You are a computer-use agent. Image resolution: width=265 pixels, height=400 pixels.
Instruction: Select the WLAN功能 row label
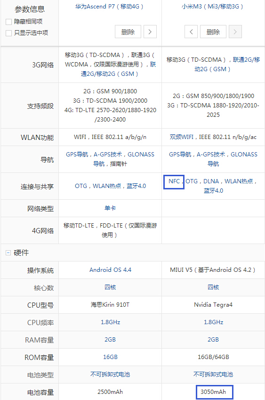coord(37,138)
